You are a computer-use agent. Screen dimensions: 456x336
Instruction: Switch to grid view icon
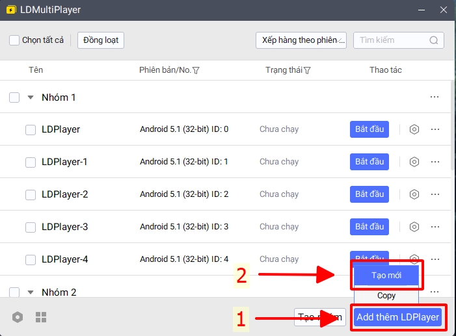(41, 317)
